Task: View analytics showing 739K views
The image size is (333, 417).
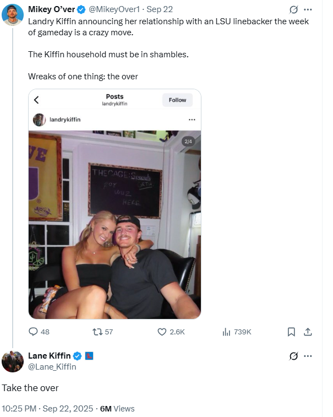Action: [x=226, y=332]
